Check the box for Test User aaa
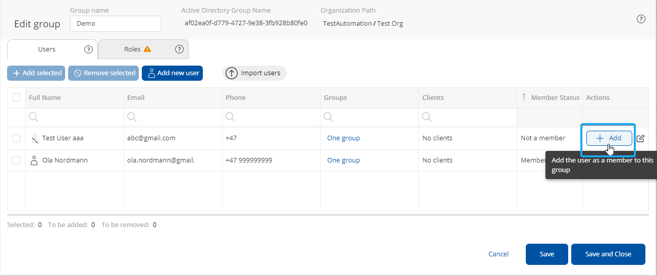 [x=16, y=138]
